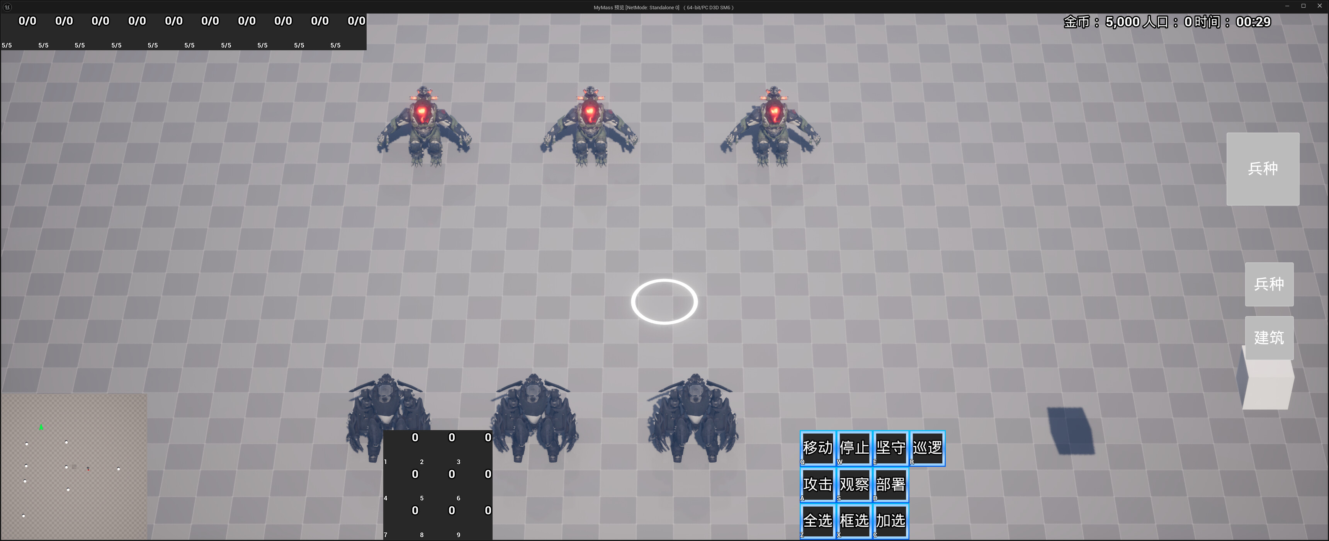This screenshot has width=1329, height=541.
Task: Expand the lower 兵种 (Units) panel
Action: [x=1269, y=284]
